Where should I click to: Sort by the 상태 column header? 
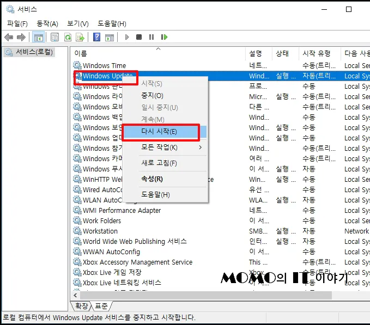click(286, 53)
